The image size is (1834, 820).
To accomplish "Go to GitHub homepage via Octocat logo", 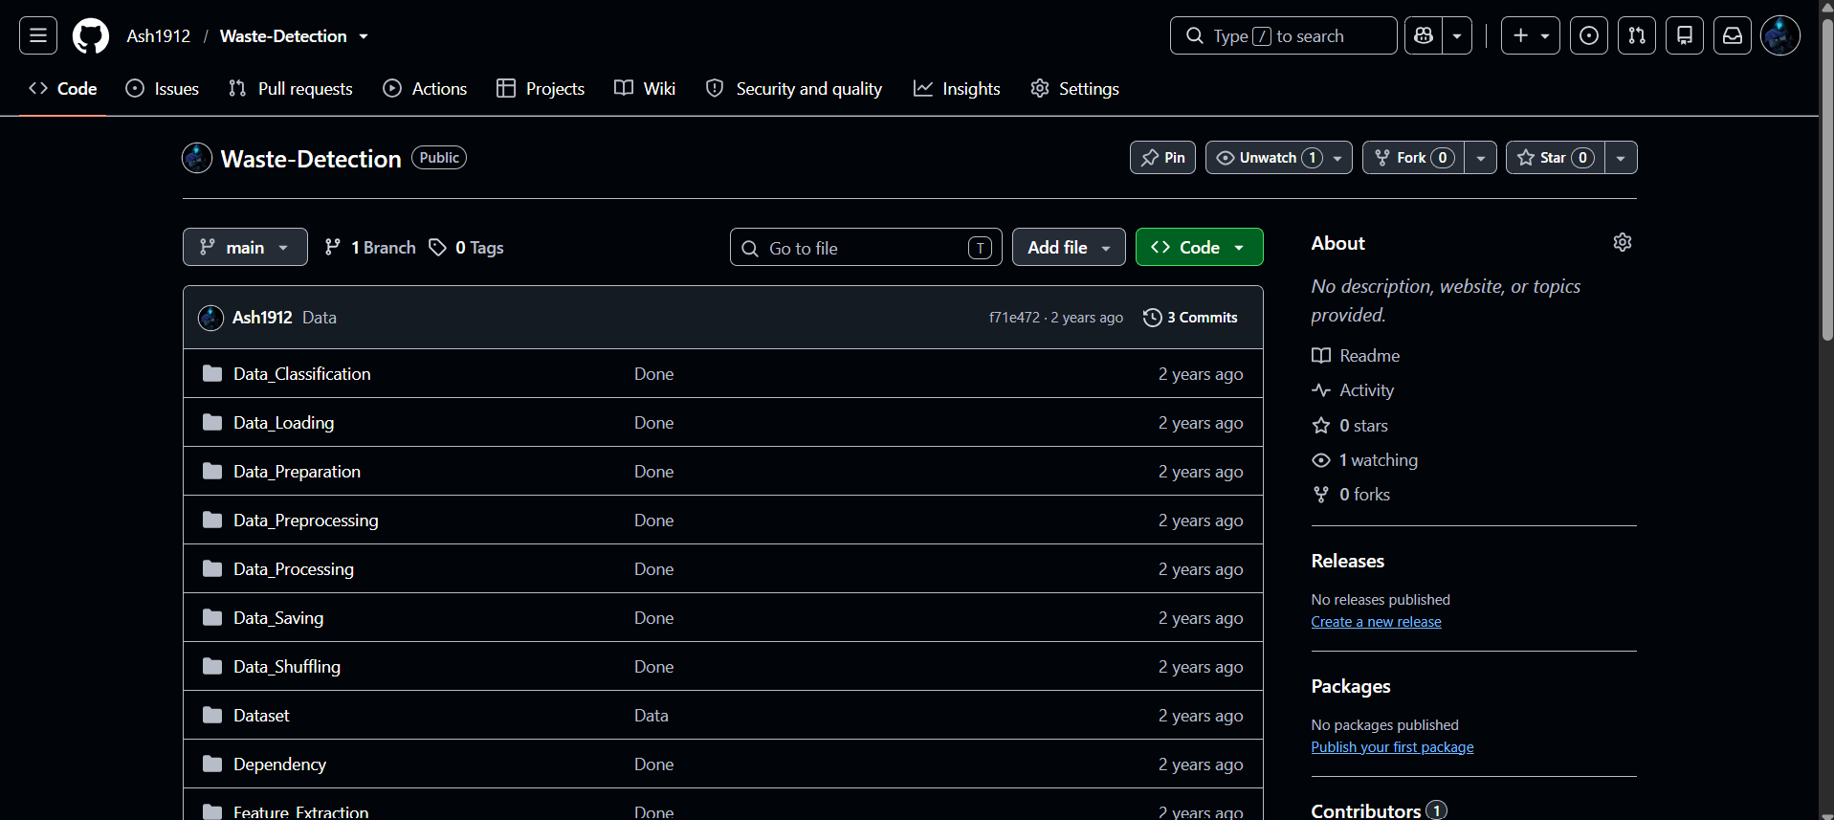I will pyautogui.click(x=91, y=36).
